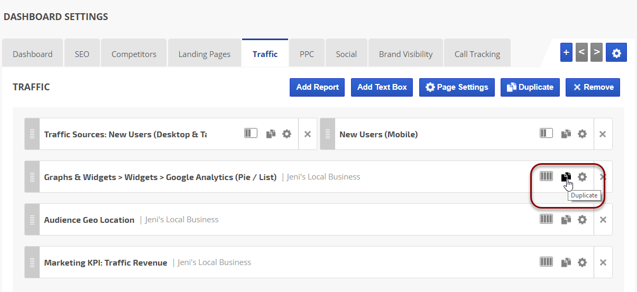Toggle column width of Traffic Sources report
This screenshot has width=637, height=292.
click(251, 134)
